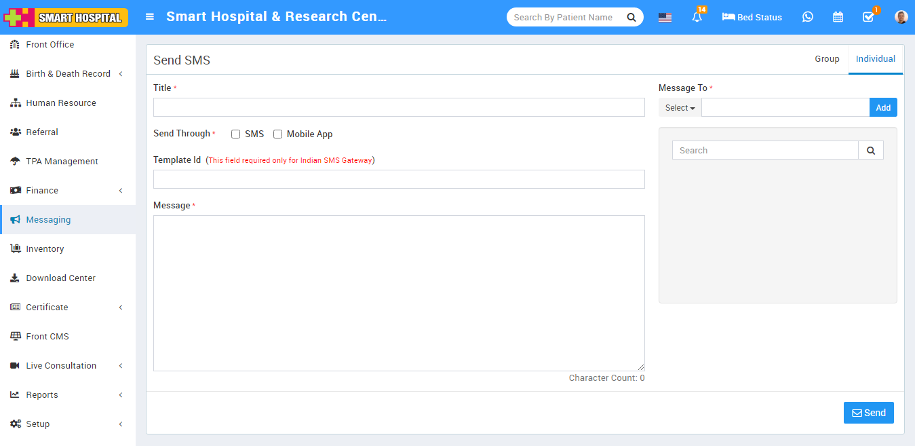This screenshot has width=915, height=446.
Task: Open the task checklist icon
Action: point(868,17)
